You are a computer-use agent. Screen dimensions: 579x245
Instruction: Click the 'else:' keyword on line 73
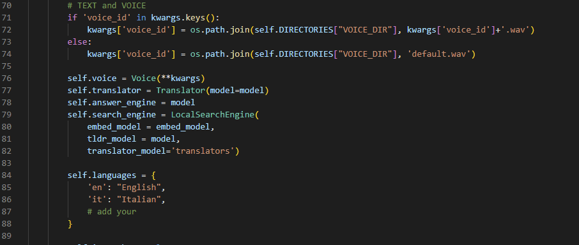coord(80,42)
